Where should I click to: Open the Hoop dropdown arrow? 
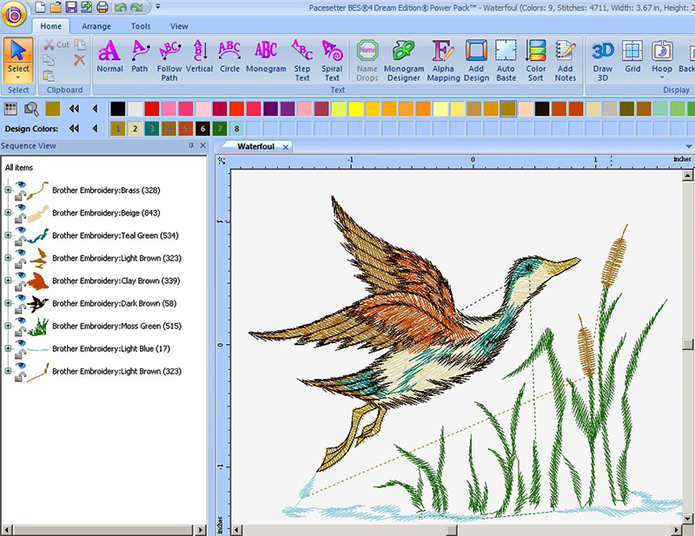coord(662,78)
